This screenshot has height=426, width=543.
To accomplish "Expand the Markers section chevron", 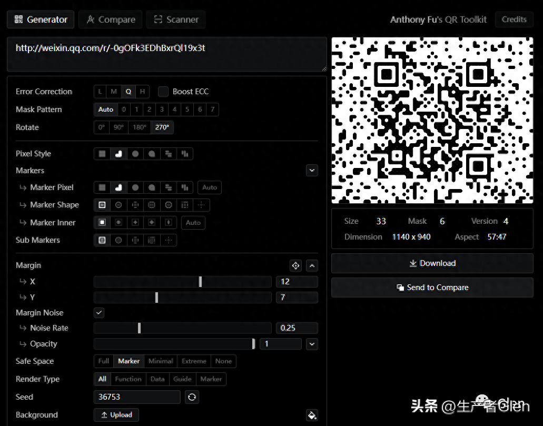I will [x=312, y=171].
